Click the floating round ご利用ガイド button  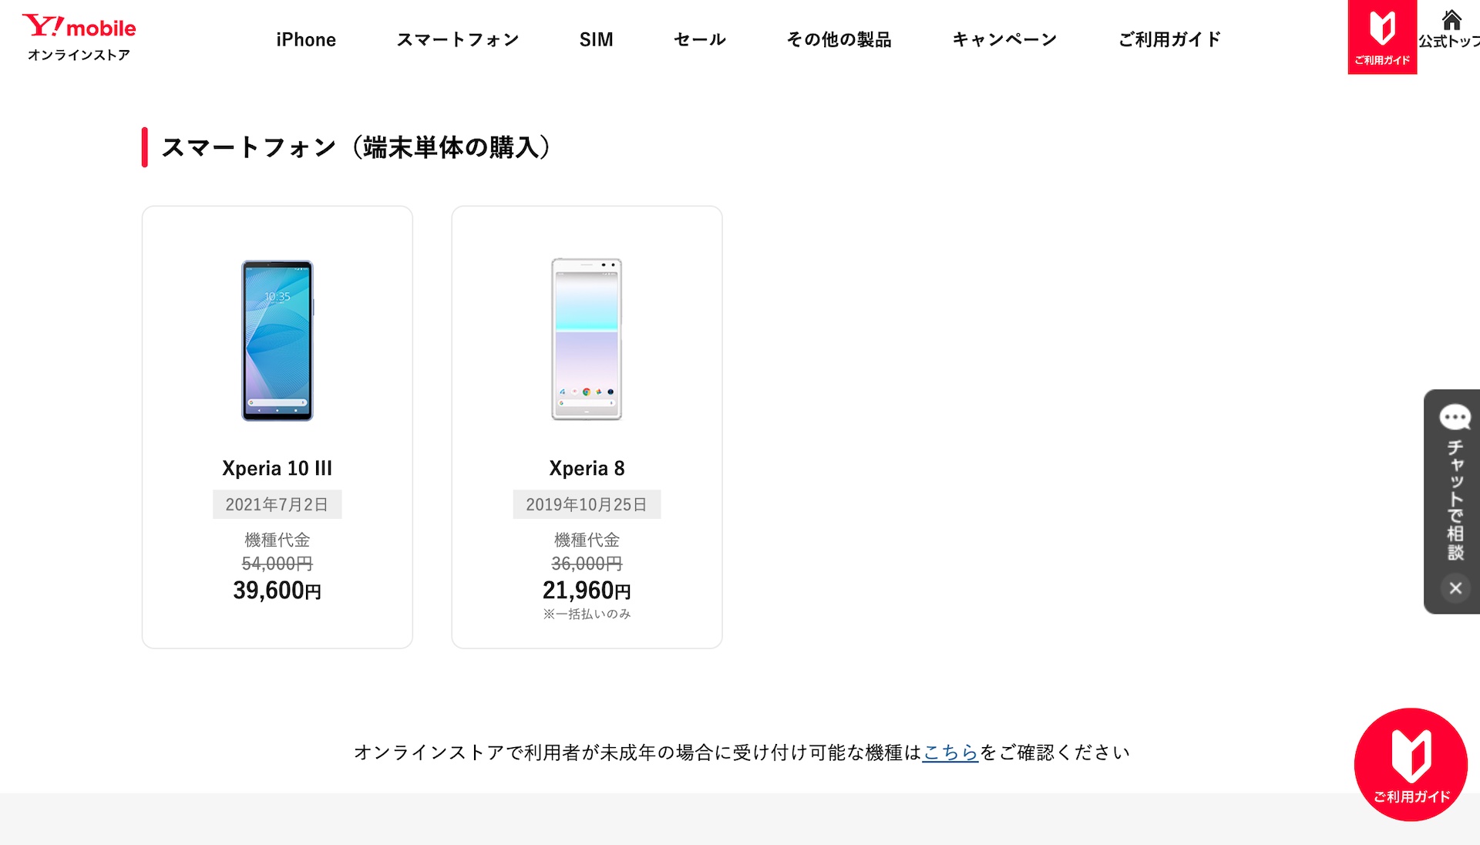click(x=1411, y=764)
